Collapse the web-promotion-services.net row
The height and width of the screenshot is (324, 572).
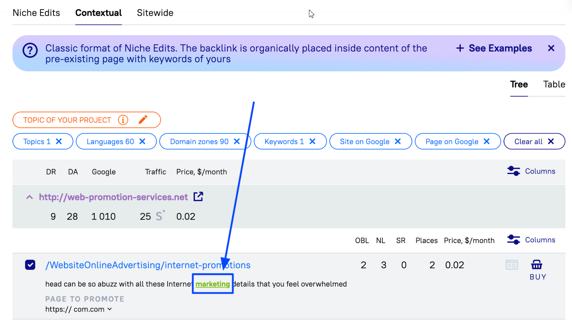coord(30,197)
